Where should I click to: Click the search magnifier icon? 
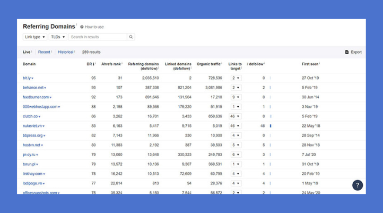pyautogui.click(x=131, y=37)
